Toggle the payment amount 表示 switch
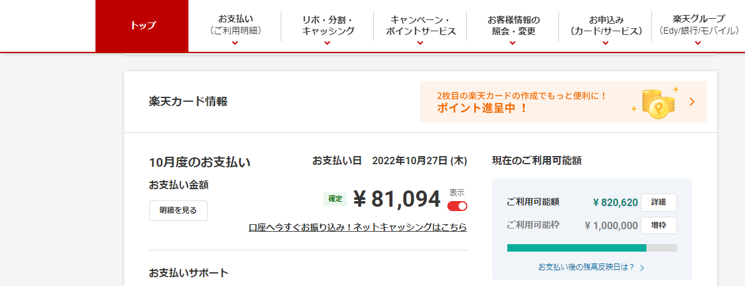 coord(457,206)
